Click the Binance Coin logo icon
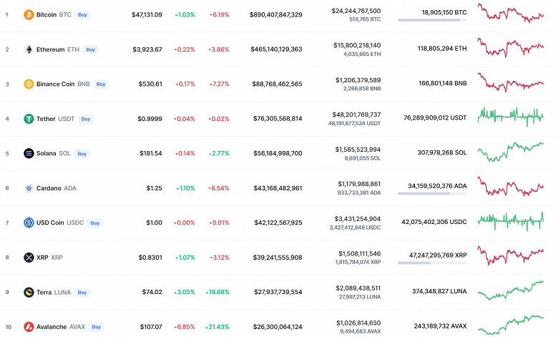558x337 pixels. click(29, 84)
